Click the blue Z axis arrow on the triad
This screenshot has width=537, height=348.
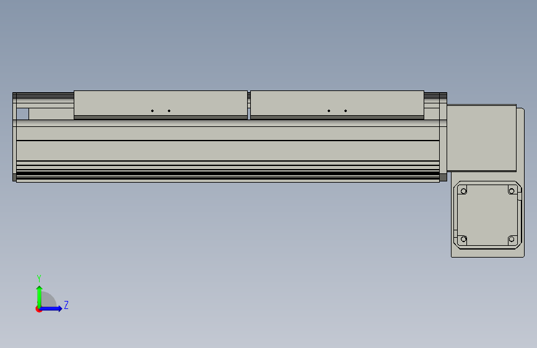click(x=51, y=308)
